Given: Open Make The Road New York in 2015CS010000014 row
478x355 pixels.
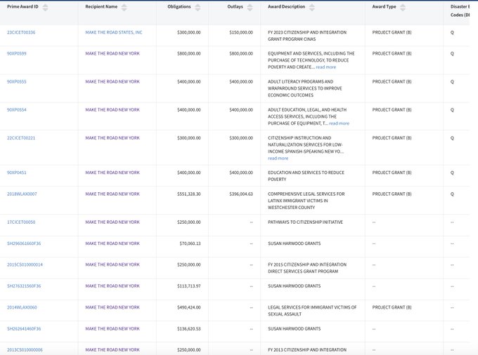Looking at the screenshot, I should coord(112,264).
